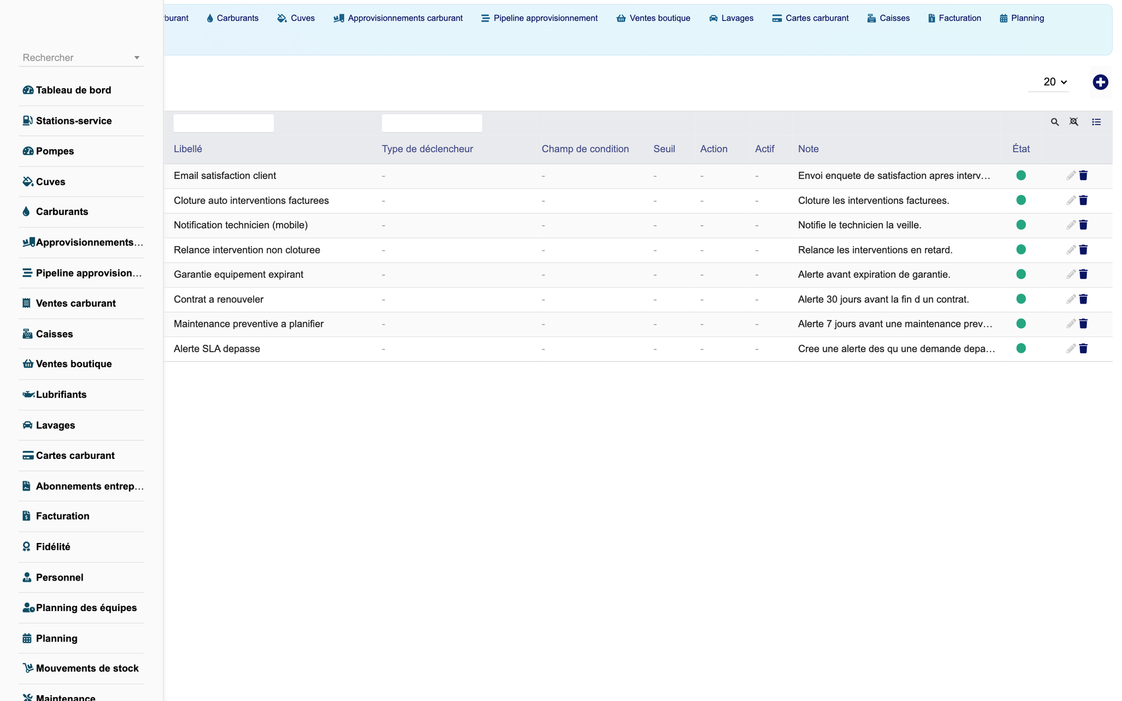Click the Type de déclencheur filter field

click(x=432, y=123)
